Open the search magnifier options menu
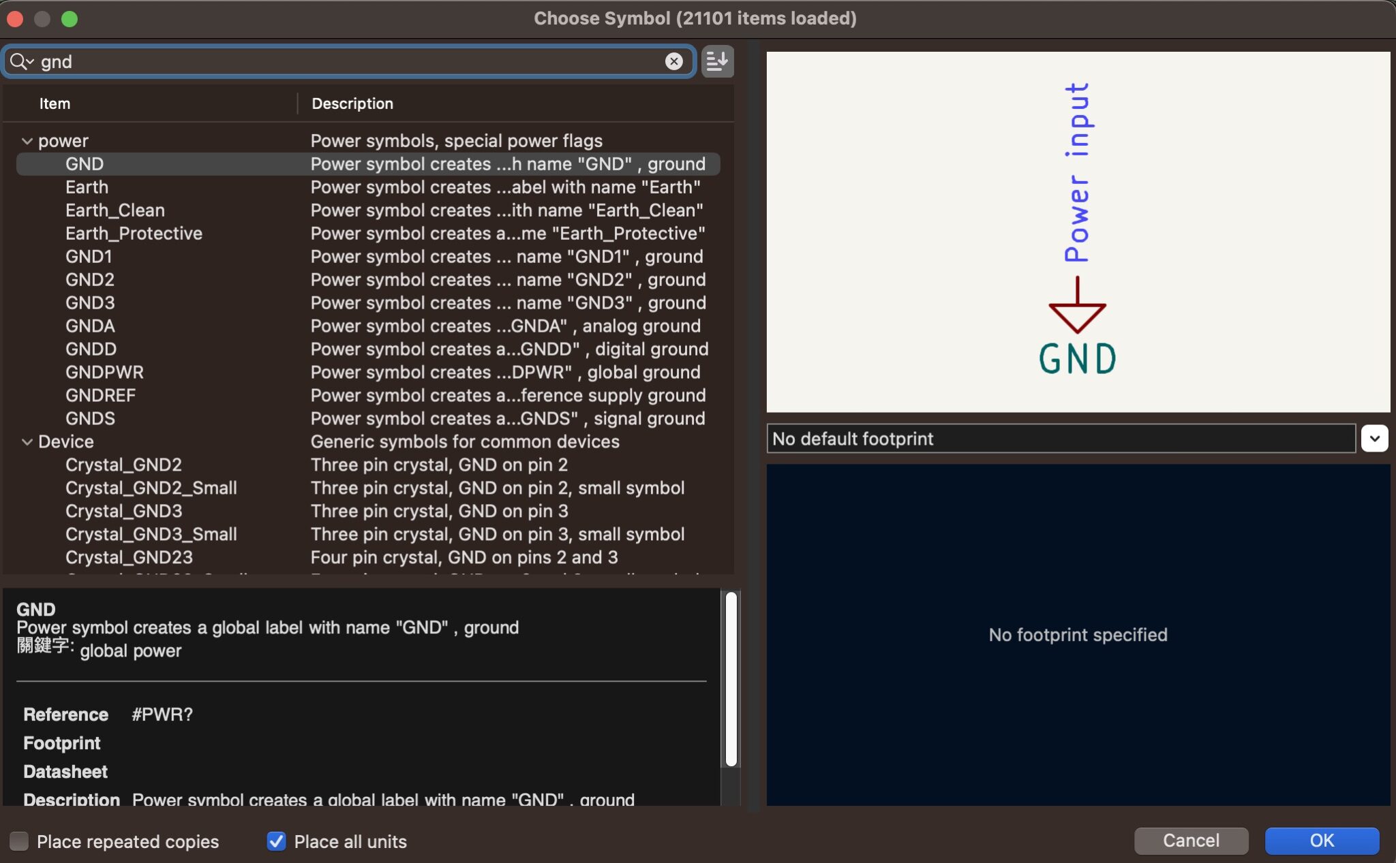The height and width of the screenshot is (863, 1396). click(x=22, y=61)
